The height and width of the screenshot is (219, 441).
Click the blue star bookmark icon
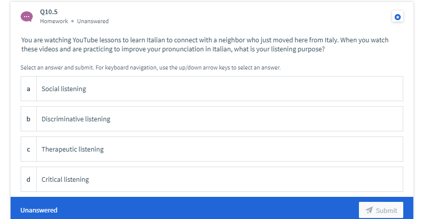397,17
